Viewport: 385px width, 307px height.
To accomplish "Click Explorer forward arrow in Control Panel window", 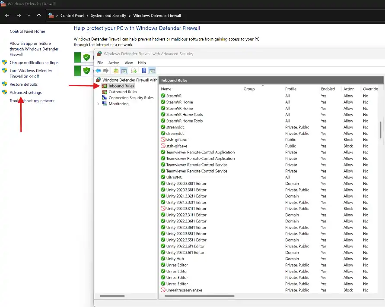I will pos(19,16).
